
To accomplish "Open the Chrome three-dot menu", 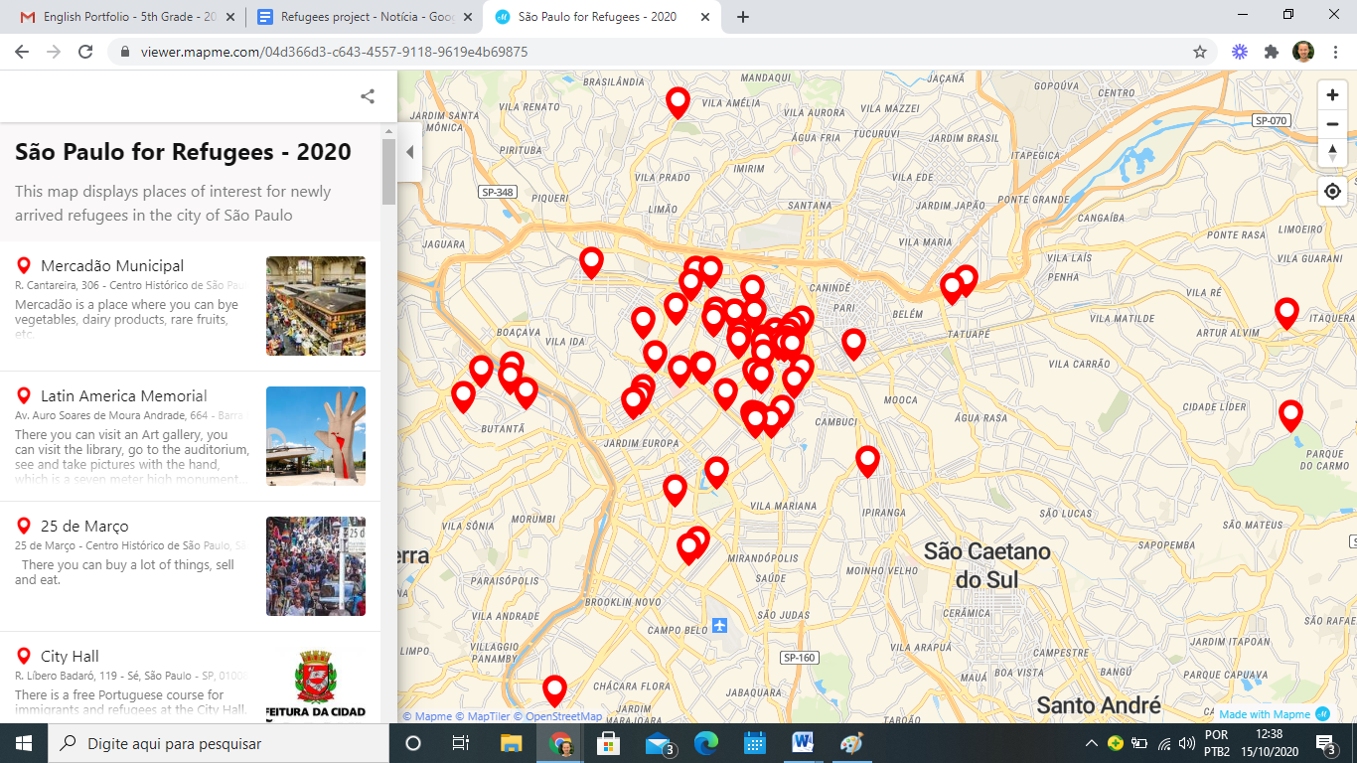I will pos(1335,52).
